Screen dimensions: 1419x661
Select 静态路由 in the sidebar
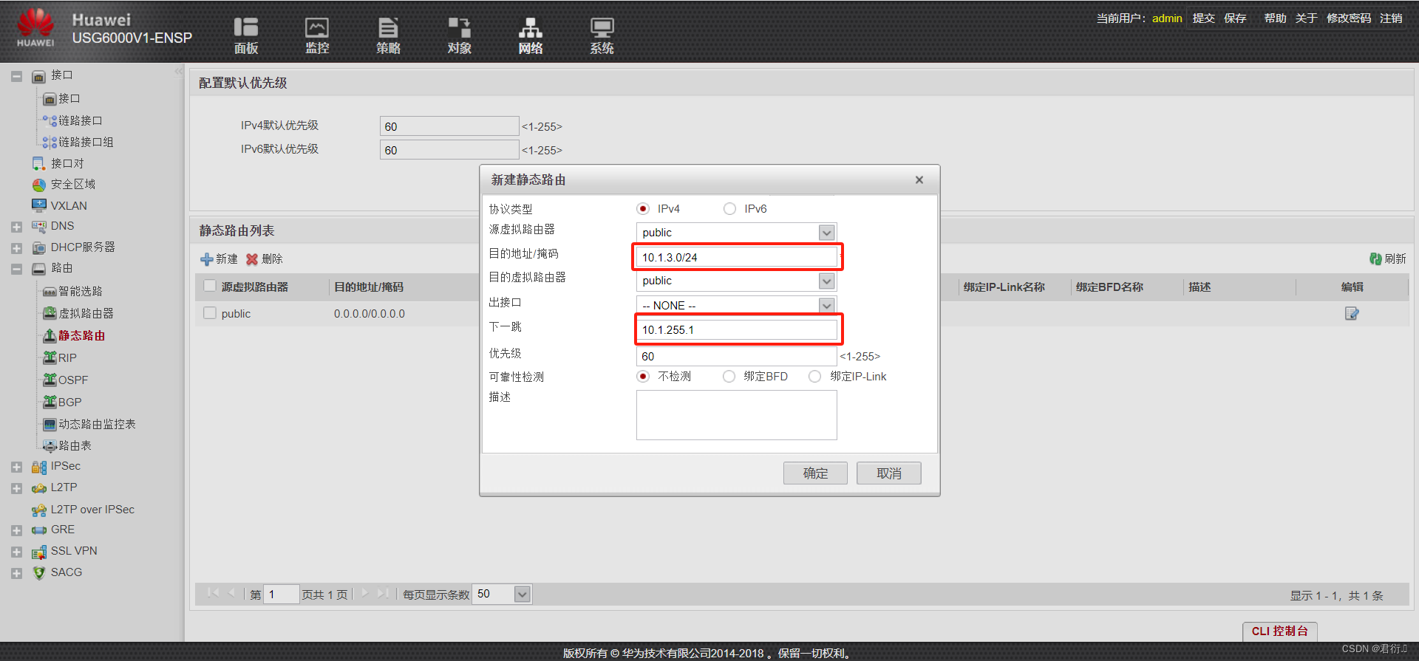pyautogui.click(x=81, y=335)
